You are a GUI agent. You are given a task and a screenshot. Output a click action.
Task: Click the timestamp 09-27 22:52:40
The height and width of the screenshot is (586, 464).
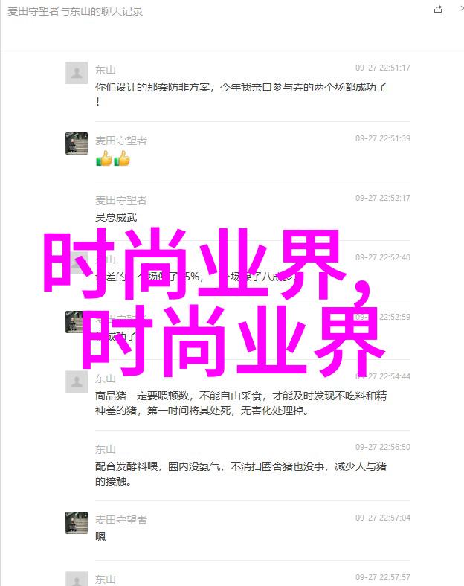coord(382,257)
